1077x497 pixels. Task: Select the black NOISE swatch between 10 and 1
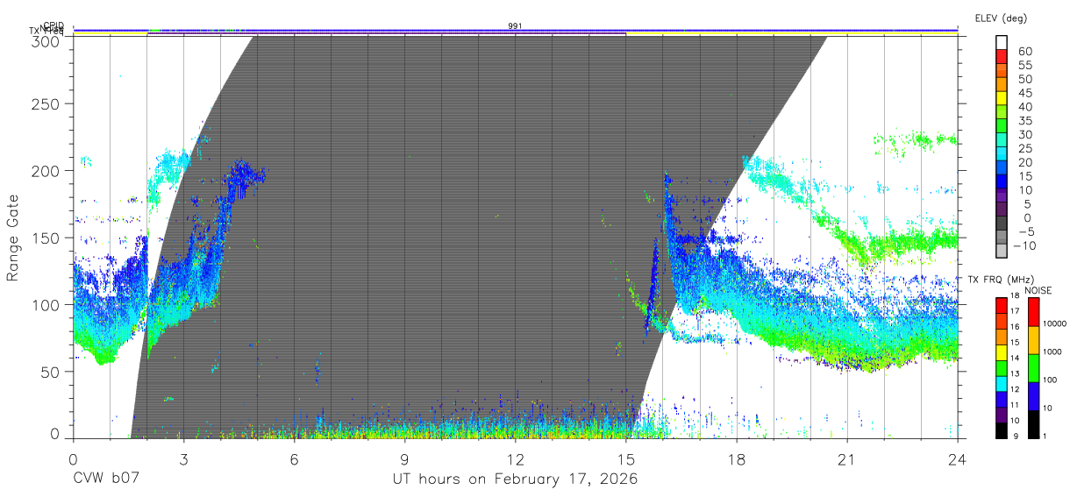(1033, 422)
